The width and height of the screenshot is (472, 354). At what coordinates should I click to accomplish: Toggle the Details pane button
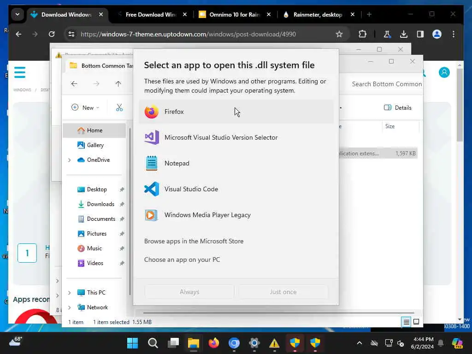397,108
